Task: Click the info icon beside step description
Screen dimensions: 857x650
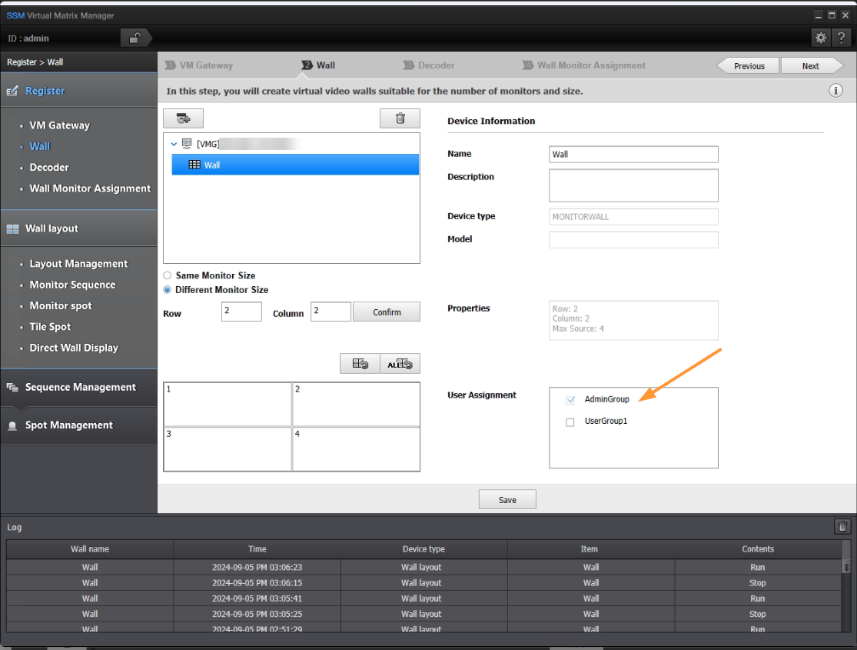Action: click(835, 91)
